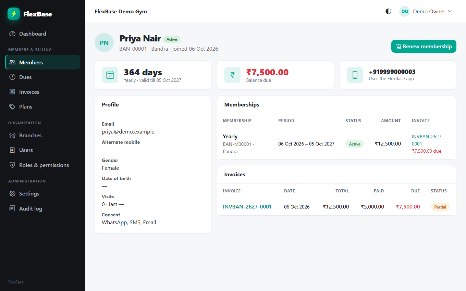Viewport: 466px width, 291px height.
Task: Click the email priya@demo.example
Action: pos(128,132)
